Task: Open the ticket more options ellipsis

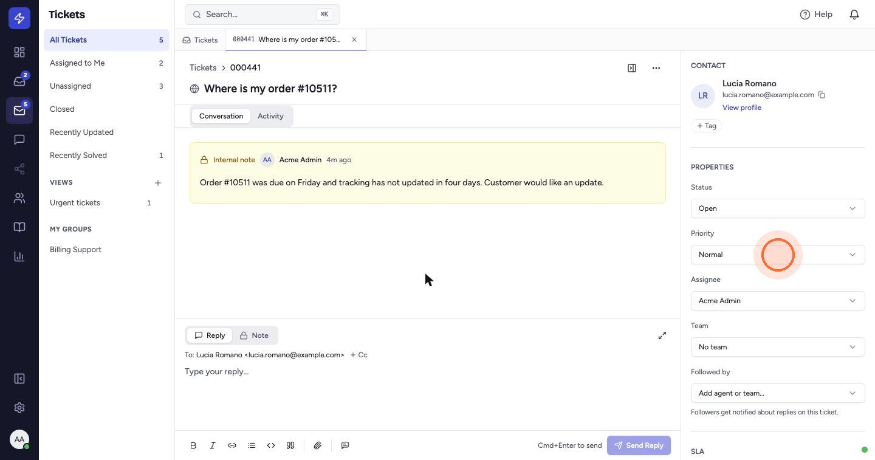Action: pyautogui.click(x=656, y=68)
